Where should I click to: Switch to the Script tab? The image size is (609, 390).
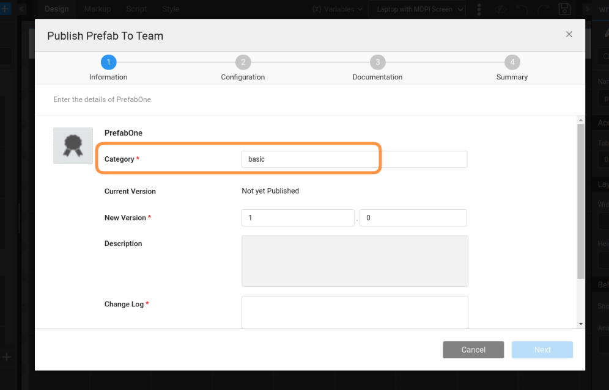coord(136,9)
